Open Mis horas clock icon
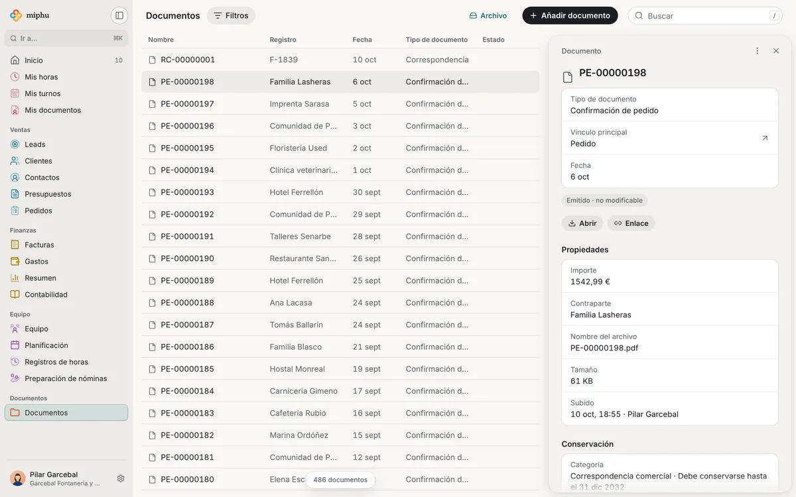The width and height of the screenshot is (796, 497). point(15,77)
